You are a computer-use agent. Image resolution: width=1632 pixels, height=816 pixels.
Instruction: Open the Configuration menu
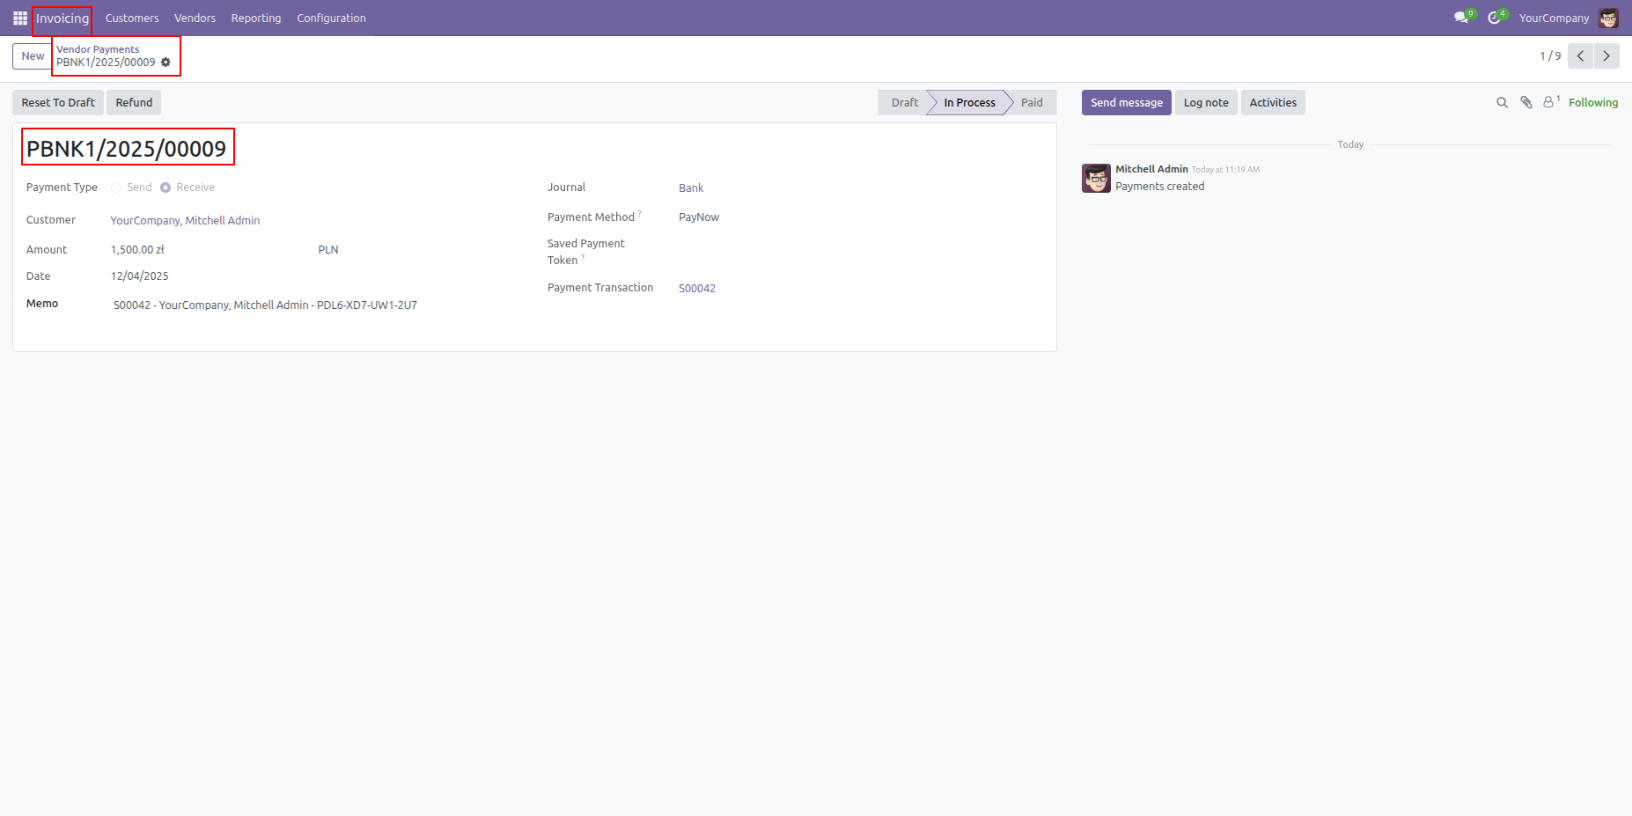pyautogui.click(x=331, y=18)
